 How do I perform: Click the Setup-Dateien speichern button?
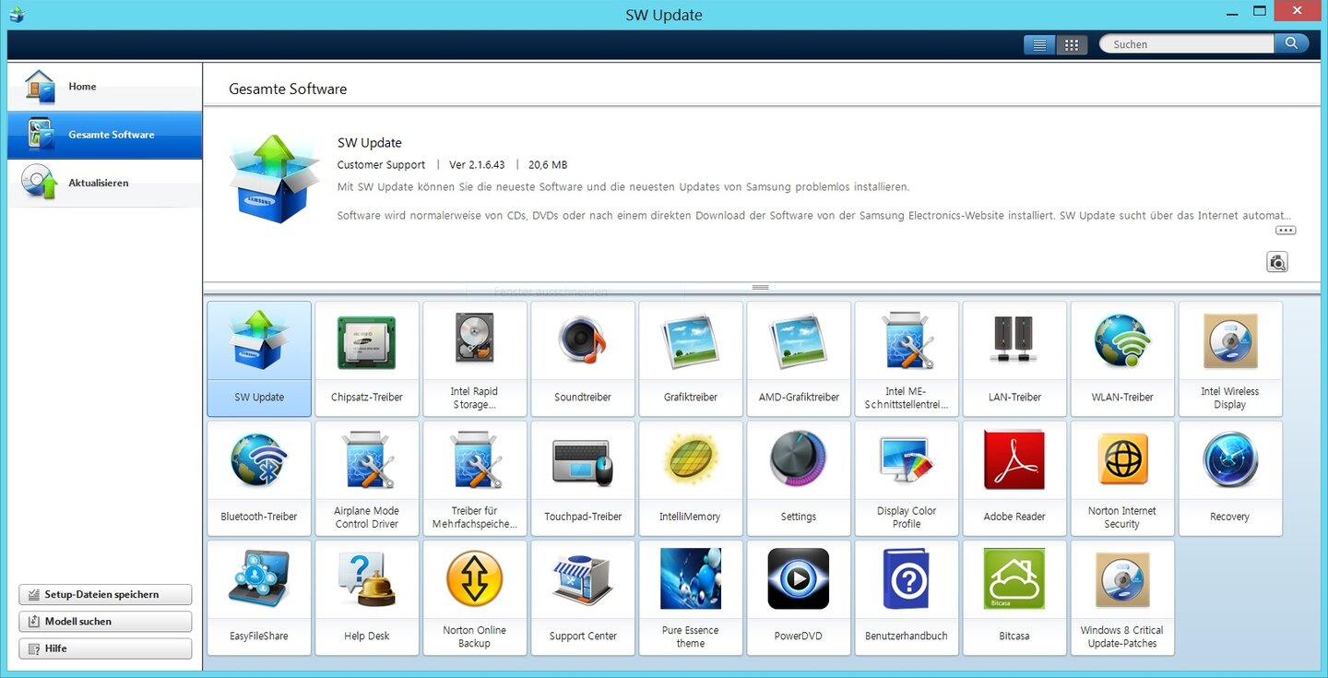[x=105, y=595]
